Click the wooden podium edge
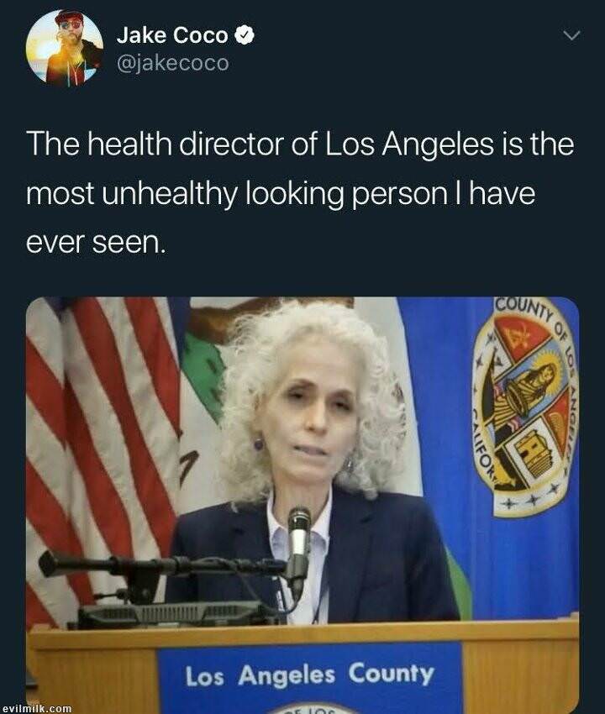The height and width of the screenshot is (714, 605). (x=302, y=635)
